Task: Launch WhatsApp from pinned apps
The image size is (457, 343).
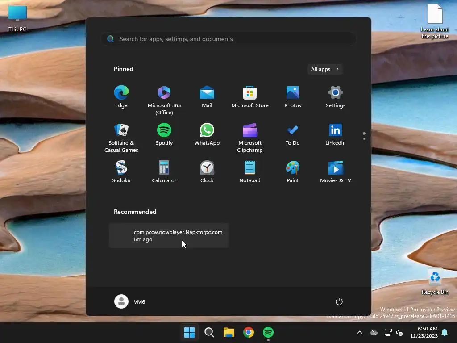Action: [x=207, y=134]
